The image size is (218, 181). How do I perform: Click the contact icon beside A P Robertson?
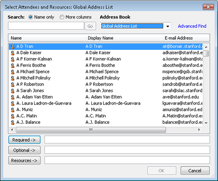[x=13, y=85]
